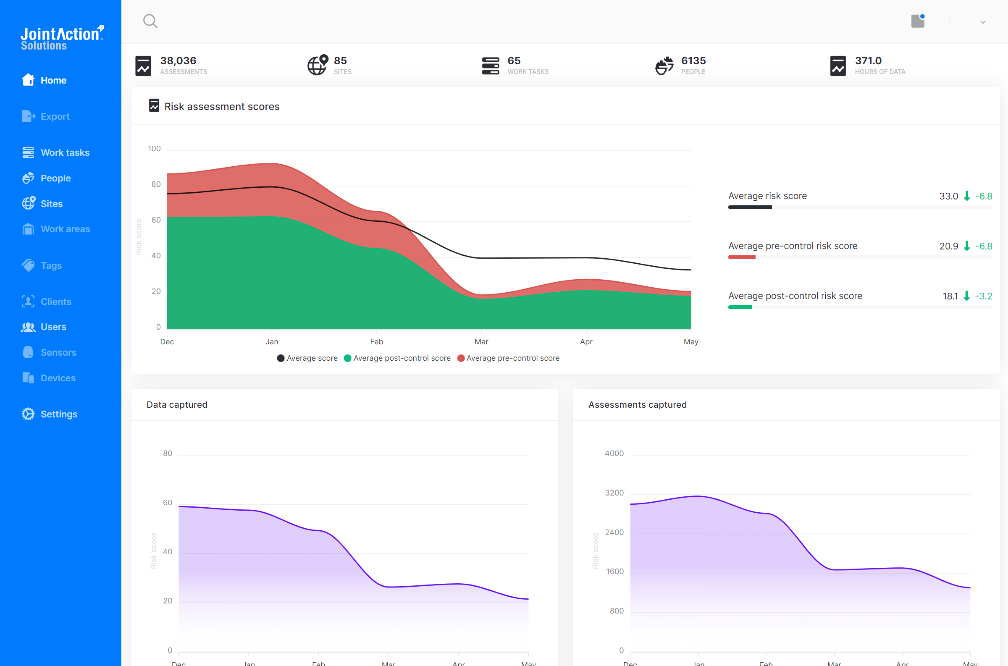
Task: Toggle the Average score legend series
Action: click(307, 358)
